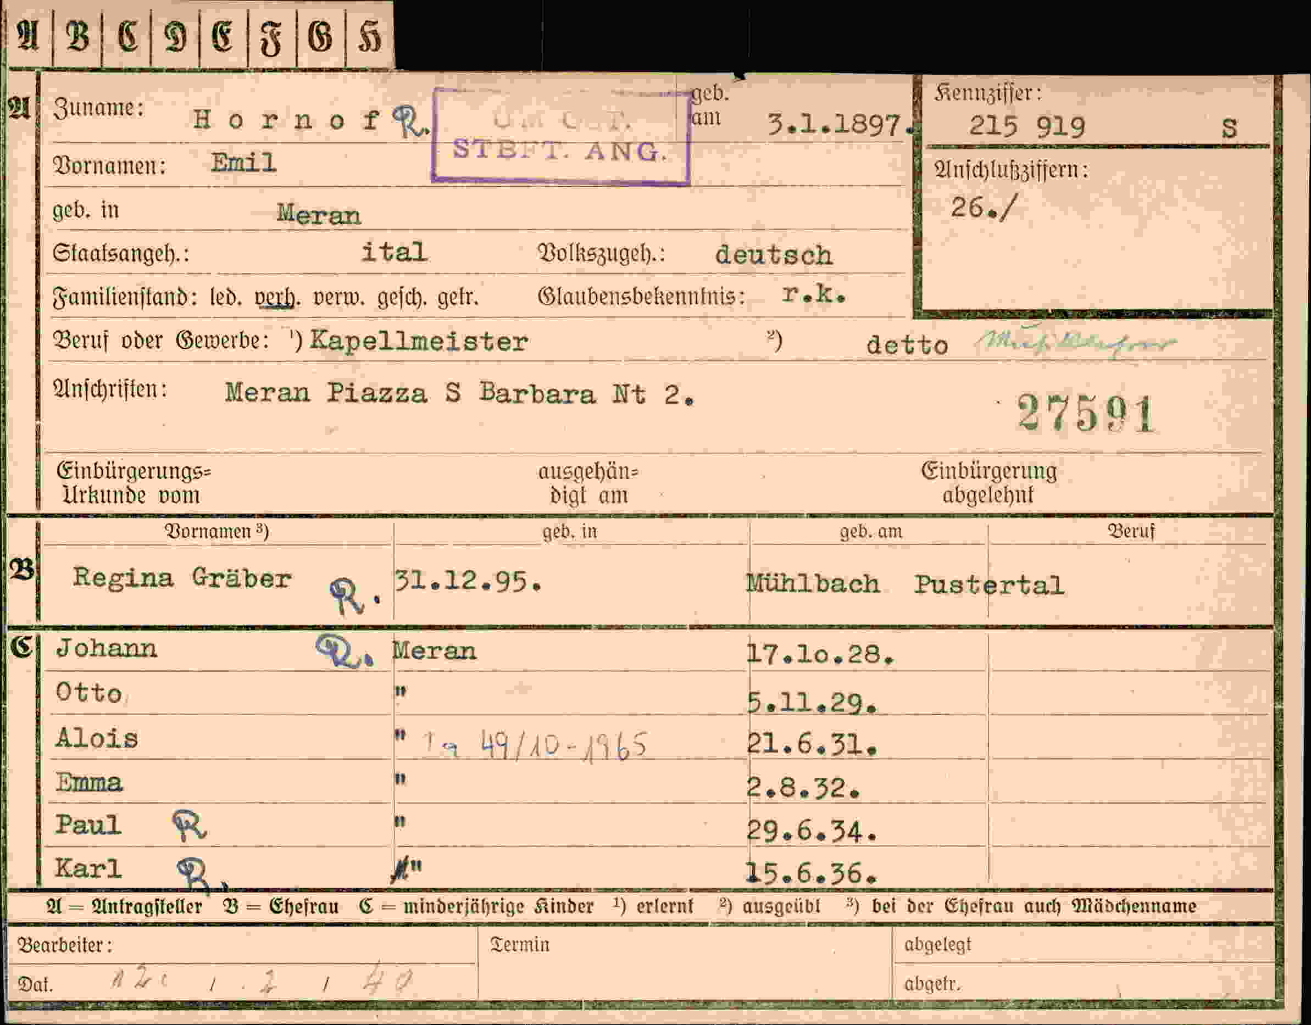Click "Meran" in Johann's row
1311x1025 pixels.
tap(435, 650)
